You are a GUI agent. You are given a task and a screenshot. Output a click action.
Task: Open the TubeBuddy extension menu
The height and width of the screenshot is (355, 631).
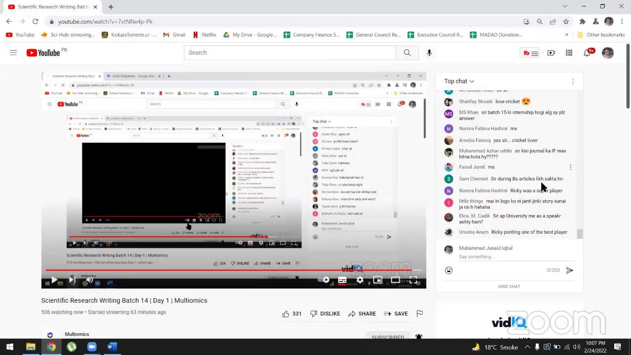pos(530,53)
